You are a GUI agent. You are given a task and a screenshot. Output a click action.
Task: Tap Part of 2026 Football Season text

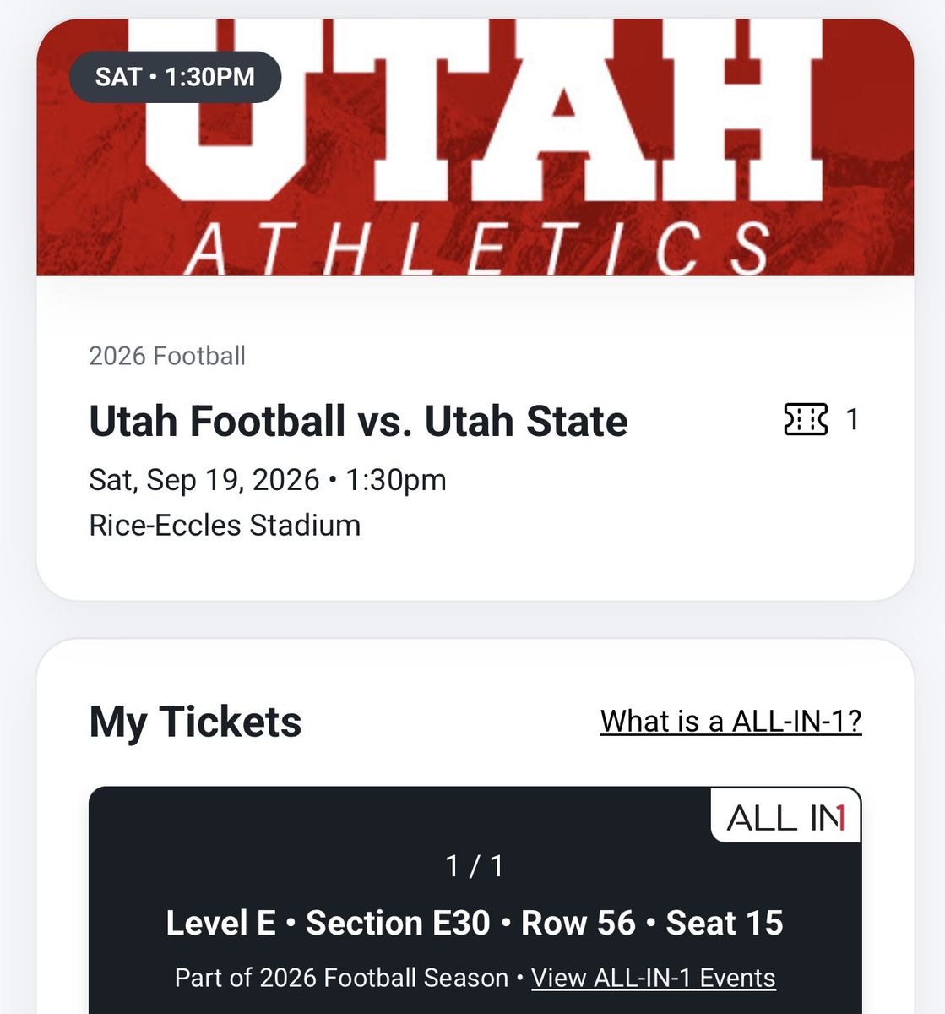tap(341, 978)
